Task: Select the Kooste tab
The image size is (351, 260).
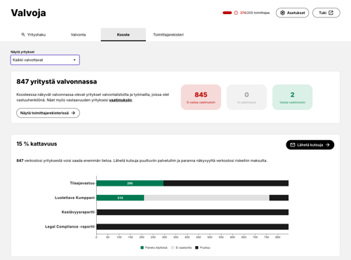Action: [x=124, y=34]
